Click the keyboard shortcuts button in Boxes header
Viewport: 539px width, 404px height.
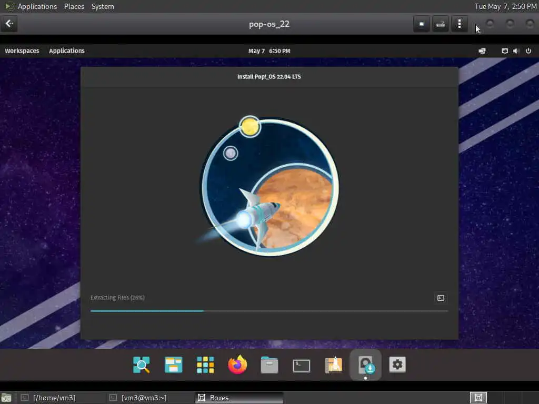[441, 24]
